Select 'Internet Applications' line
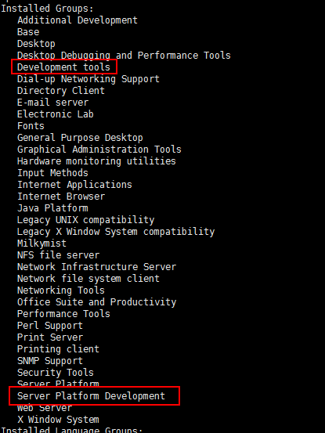The image size is (325, 433). [74, 185]
